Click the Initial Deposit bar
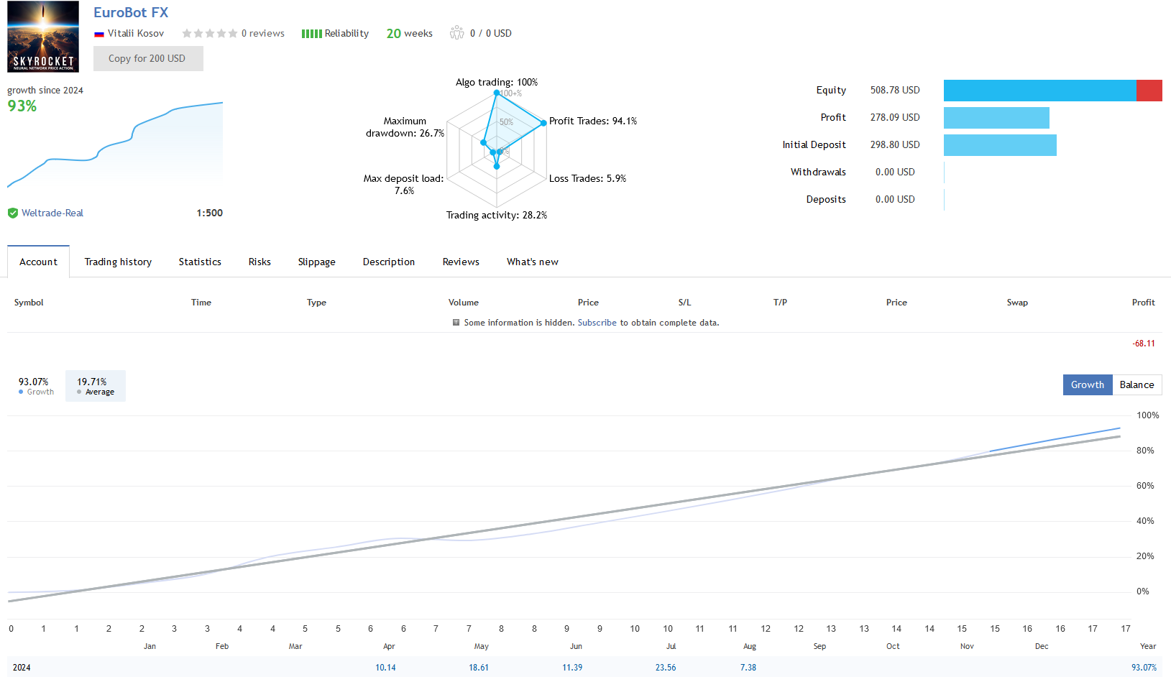This screenshot has height=677, width=1171. click(1000, 145)
